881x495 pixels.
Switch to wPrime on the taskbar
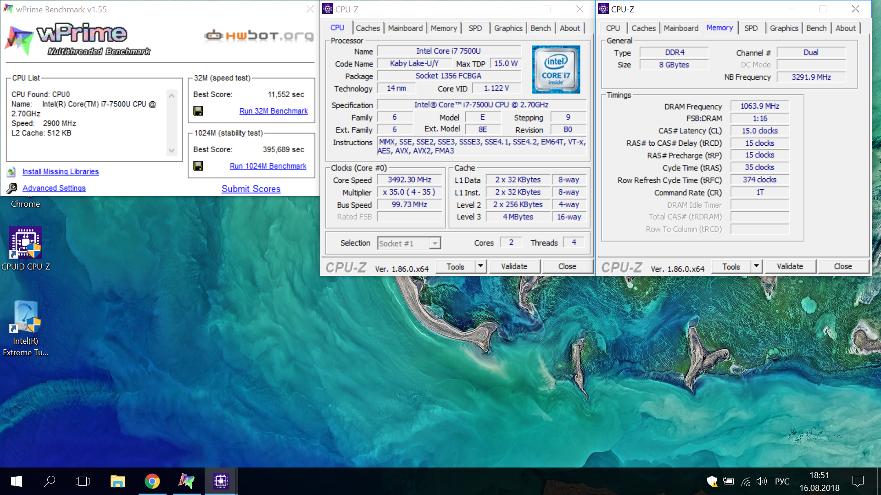[186, 481]
